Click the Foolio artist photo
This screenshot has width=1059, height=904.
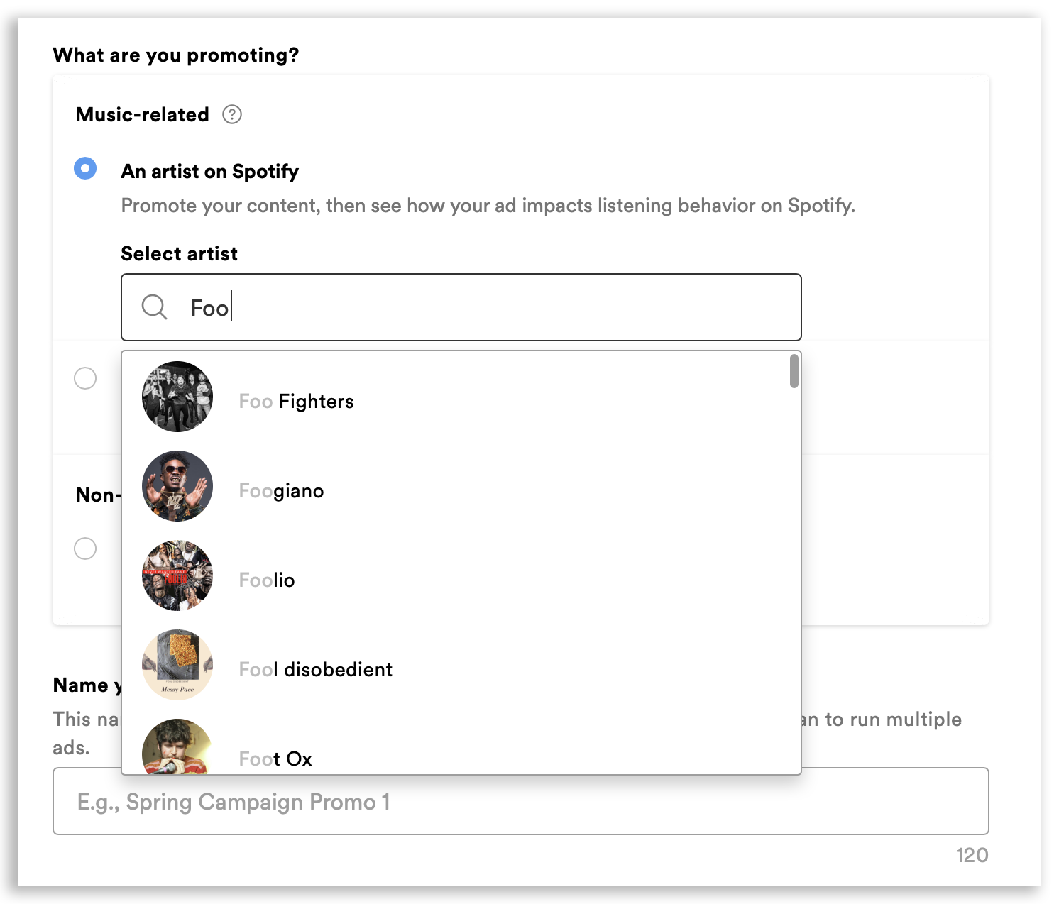coord(177,575)
